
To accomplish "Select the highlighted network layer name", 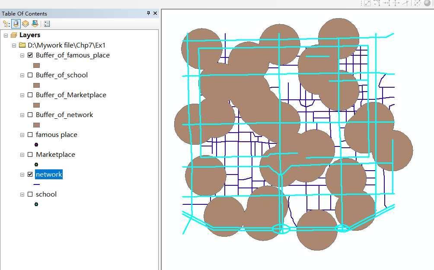I will point(48,175).
